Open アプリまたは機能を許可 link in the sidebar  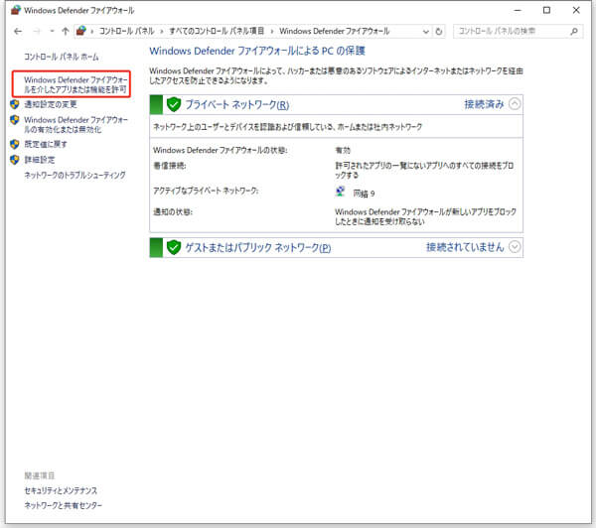(x=75, y=84)
